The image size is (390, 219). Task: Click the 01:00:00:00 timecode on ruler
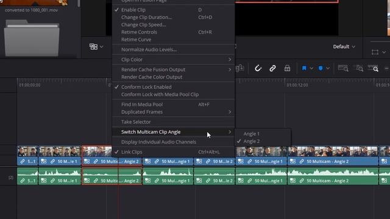[30, 85]
